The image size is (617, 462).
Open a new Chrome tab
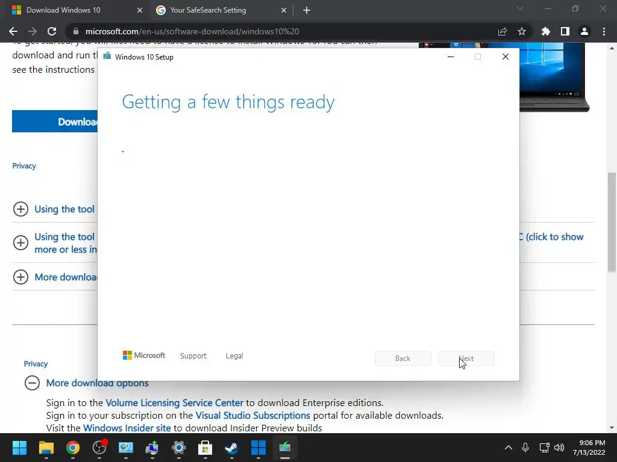pyautogui.click(x=307, y=10)
